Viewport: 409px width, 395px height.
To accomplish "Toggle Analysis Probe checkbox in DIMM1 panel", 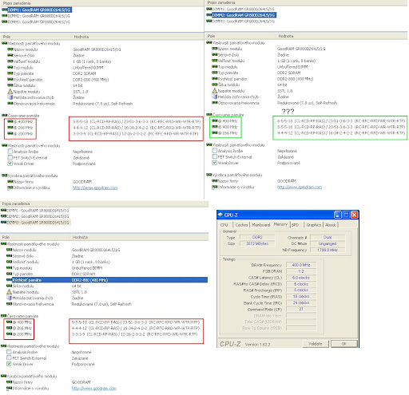I will click(x=10, y=152).
